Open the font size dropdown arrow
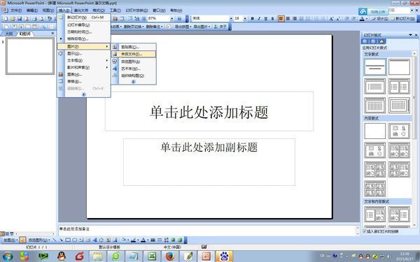This screenshot has height=262, width=420. point(245,18)
